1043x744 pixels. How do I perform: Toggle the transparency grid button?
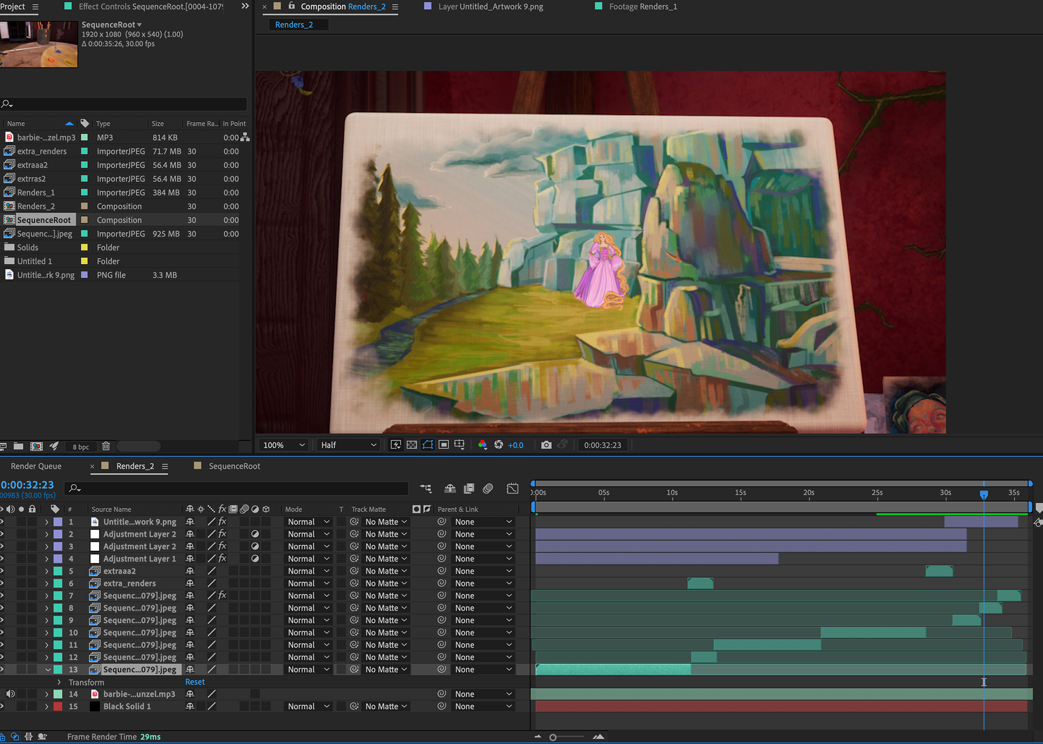click(x=412, y=445)
